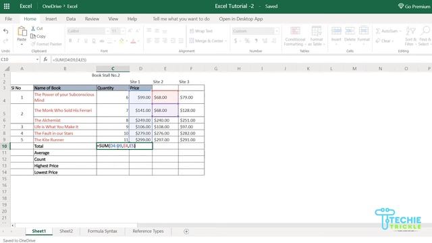Click the Insert Function fx icon
432x243 pixels.
45,59
